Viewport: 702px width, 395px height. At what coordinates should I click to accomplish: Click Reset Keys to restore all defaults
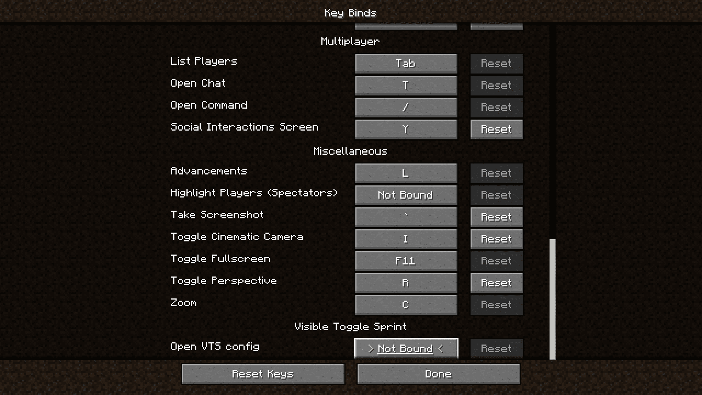[x=262, y=373]
